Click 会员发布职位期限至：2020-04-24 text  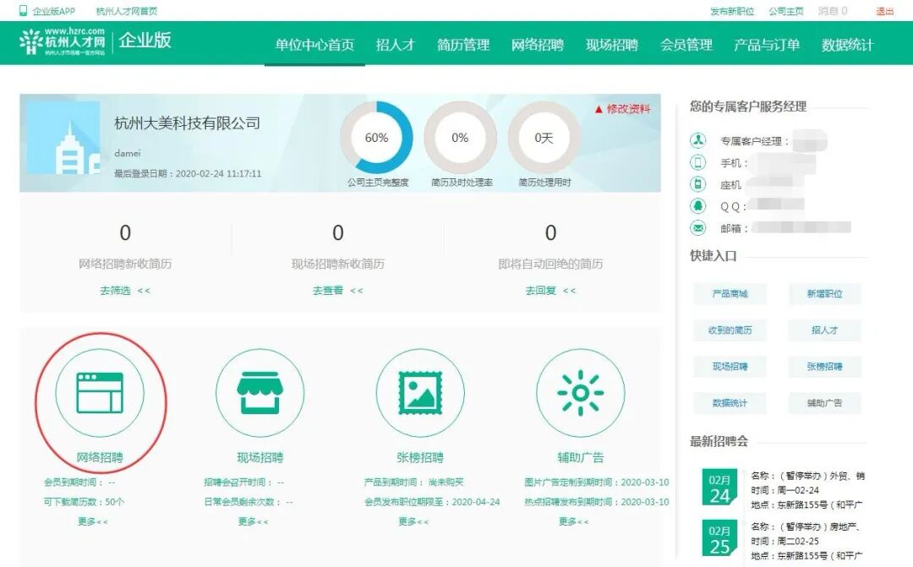[432, 502]
